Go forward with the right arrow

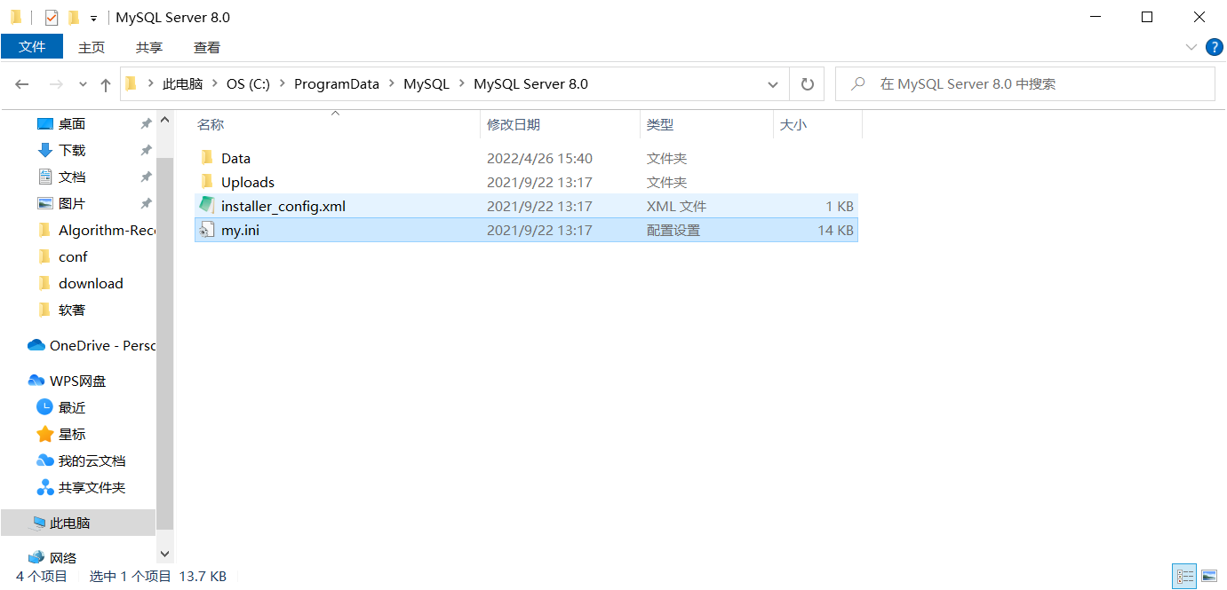pyautogui.click(x=56, y=84)
